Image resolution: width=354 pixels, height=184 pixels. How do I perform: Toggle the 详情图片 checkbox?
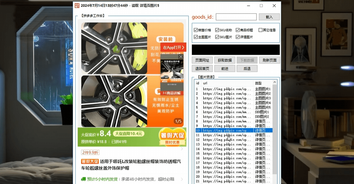(238, 37)
